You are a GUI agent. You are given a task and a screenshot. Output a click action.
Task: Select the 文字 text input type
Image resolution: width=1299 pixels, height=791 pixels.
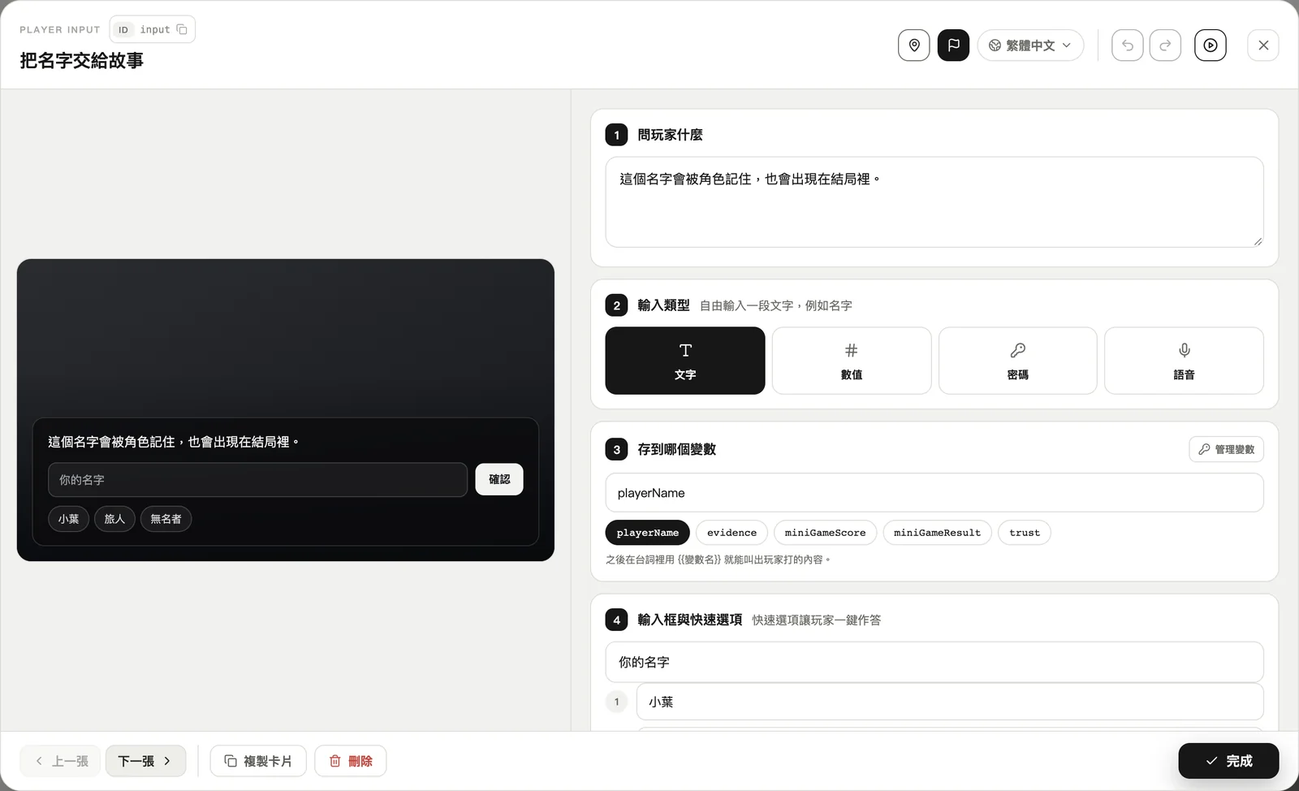(x=685, y=361)
